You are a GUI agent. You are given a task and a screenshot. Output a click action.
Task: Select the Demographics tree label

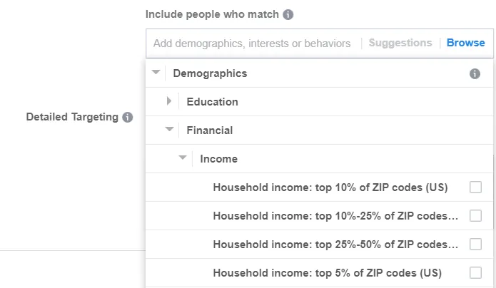(210, 73)
